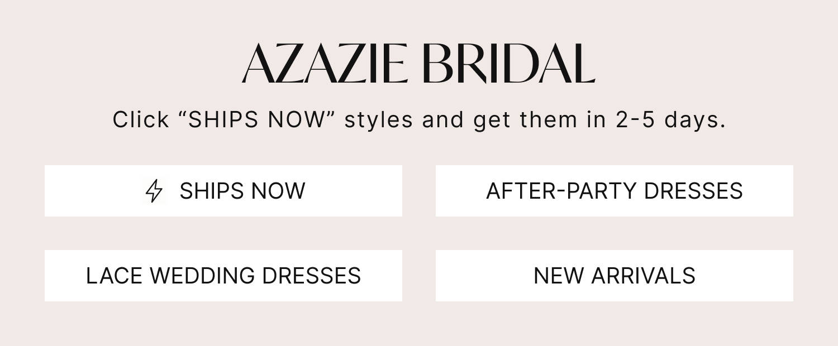Viewport: 838px width, 346px height.
Task: Click the word SHIPS beside the lightning icon
Action: click(212, 191)
